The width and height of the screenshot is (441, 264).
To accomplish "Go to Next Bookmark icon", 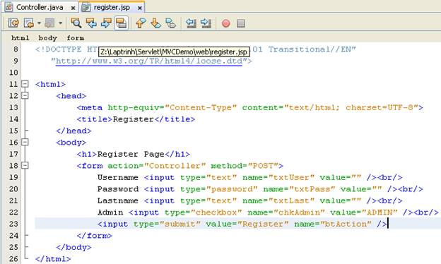I will click(x=155, y=23).
